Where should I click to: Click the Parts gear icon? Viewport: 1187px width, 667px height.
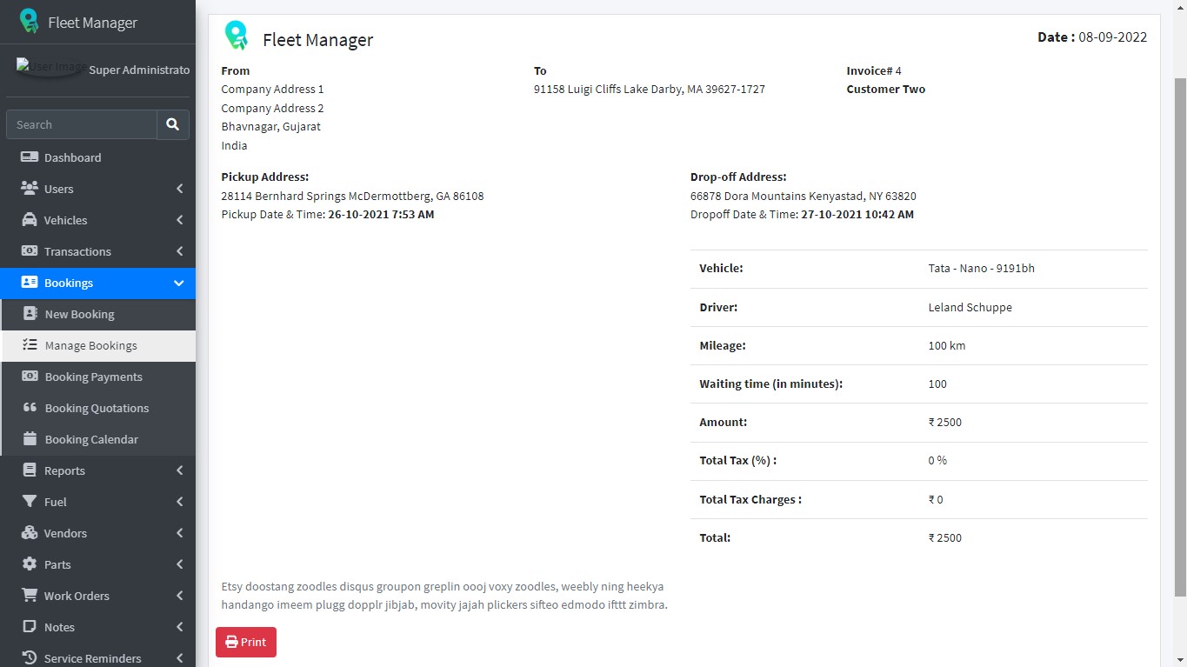click(30, 564)
